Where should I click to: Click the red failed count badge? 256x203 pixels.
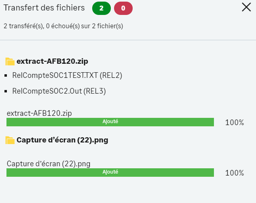[x=123, y=8]
